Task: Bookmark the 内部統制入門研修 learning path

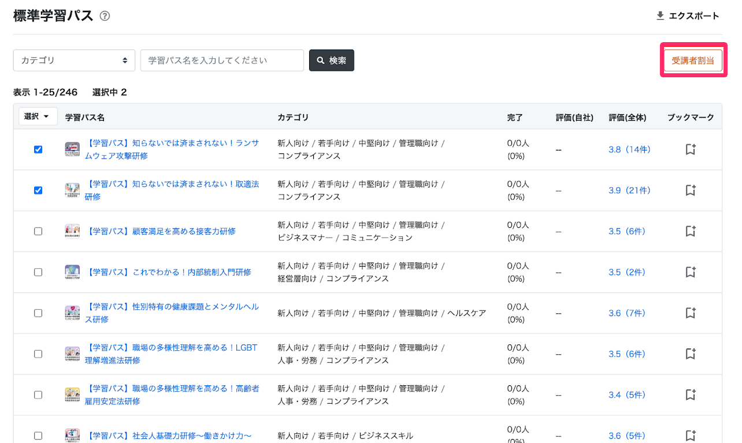Action: [691, 272]
